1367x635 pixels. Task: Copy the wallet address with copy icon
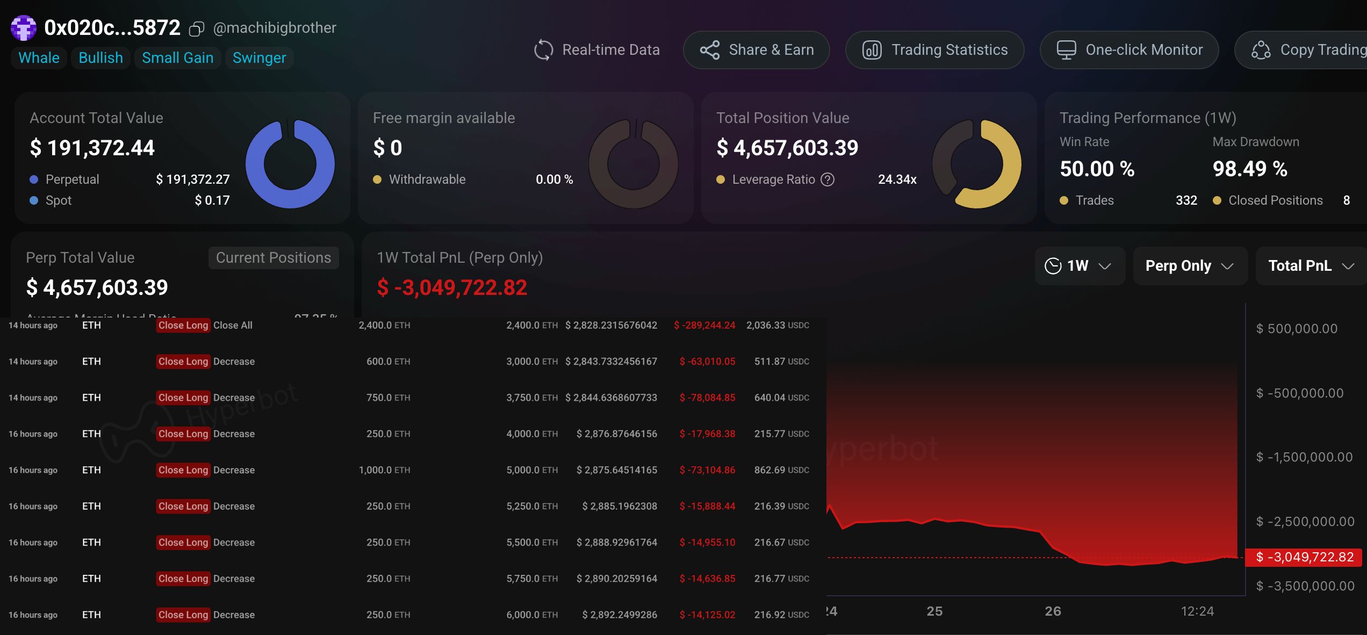197,28
